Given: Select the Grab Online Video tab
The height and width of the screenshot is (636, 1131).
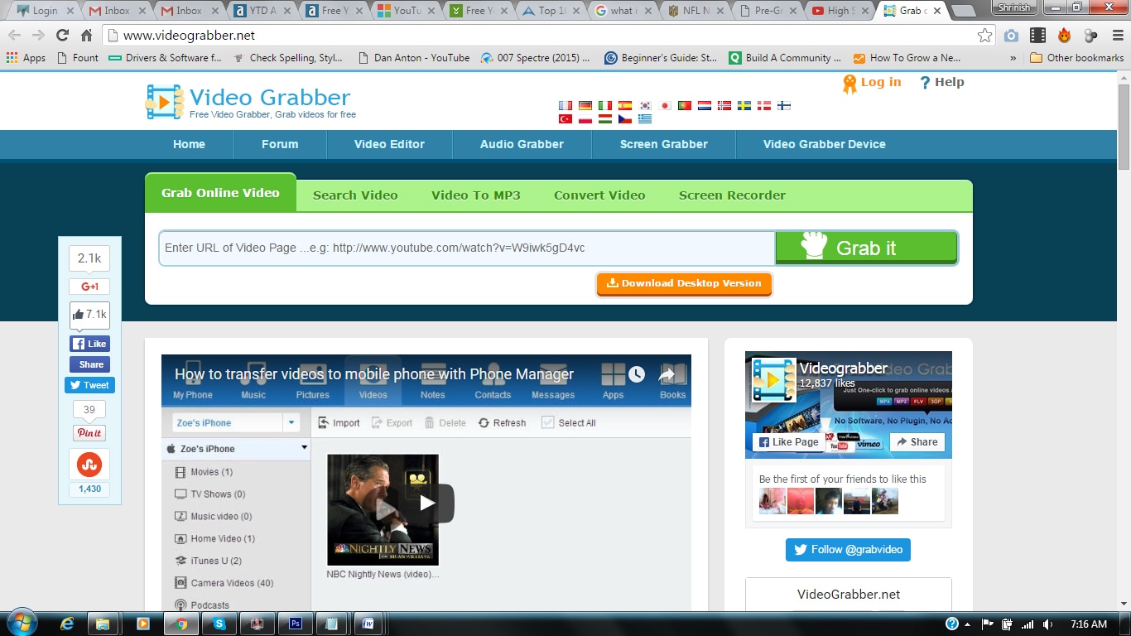Looking at the screenshot, I should (220, 193).
